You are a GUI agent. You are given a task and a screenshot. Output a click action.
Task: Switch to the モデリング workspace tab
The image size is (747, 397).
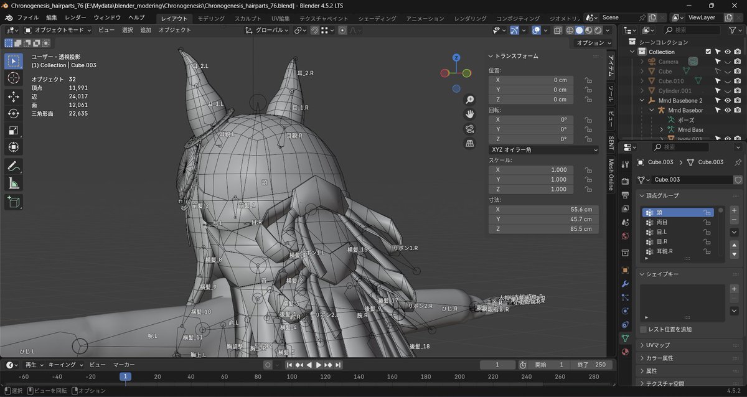click(x=211, y=18)
